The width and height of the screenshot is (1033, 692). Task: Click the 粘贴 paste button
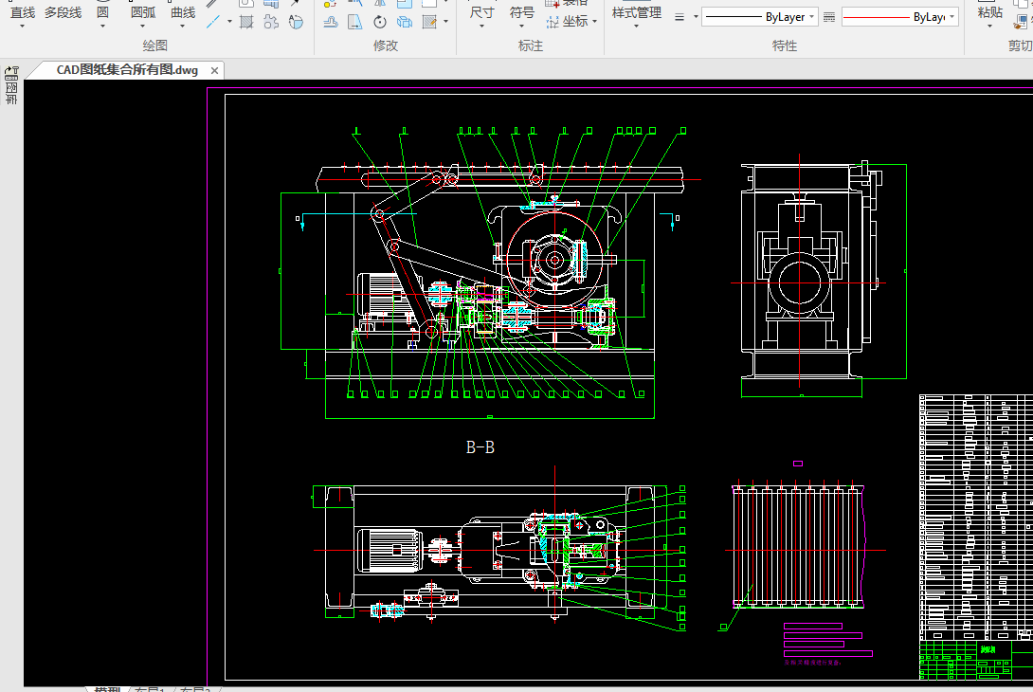click(x=989, y=12)
